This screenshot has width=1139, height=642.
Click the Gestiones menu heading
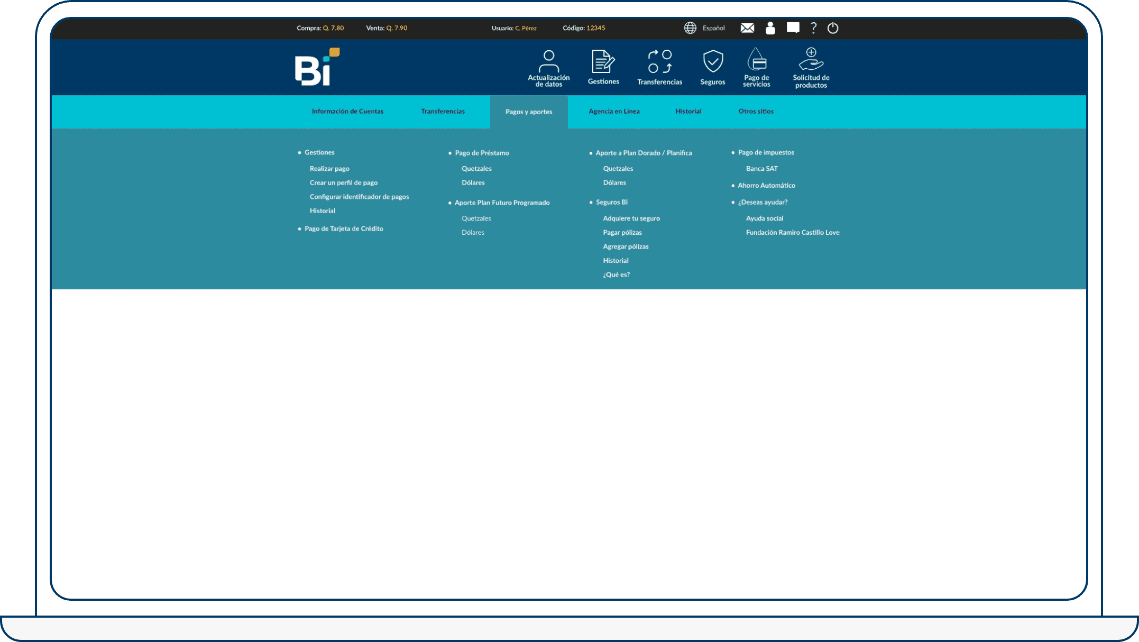[x=319, y=152]
